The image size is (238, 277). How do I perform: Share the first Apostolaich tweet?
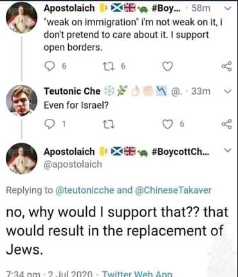(x=227, y=66)
